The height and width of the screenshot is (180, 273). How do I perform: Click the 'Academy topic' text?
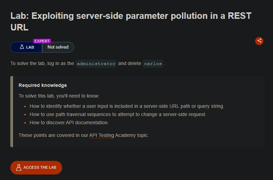(x=132, y=135)
